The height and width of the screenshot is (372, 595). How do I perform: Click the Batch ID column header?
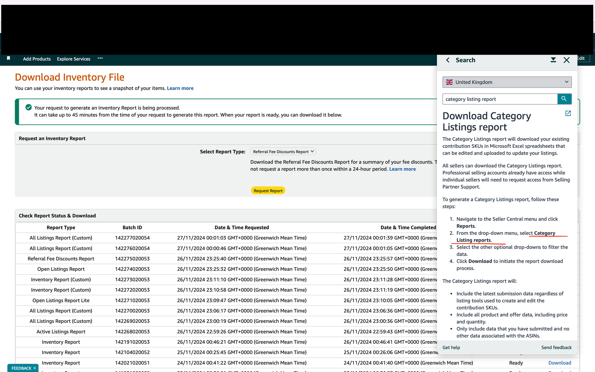132,228
